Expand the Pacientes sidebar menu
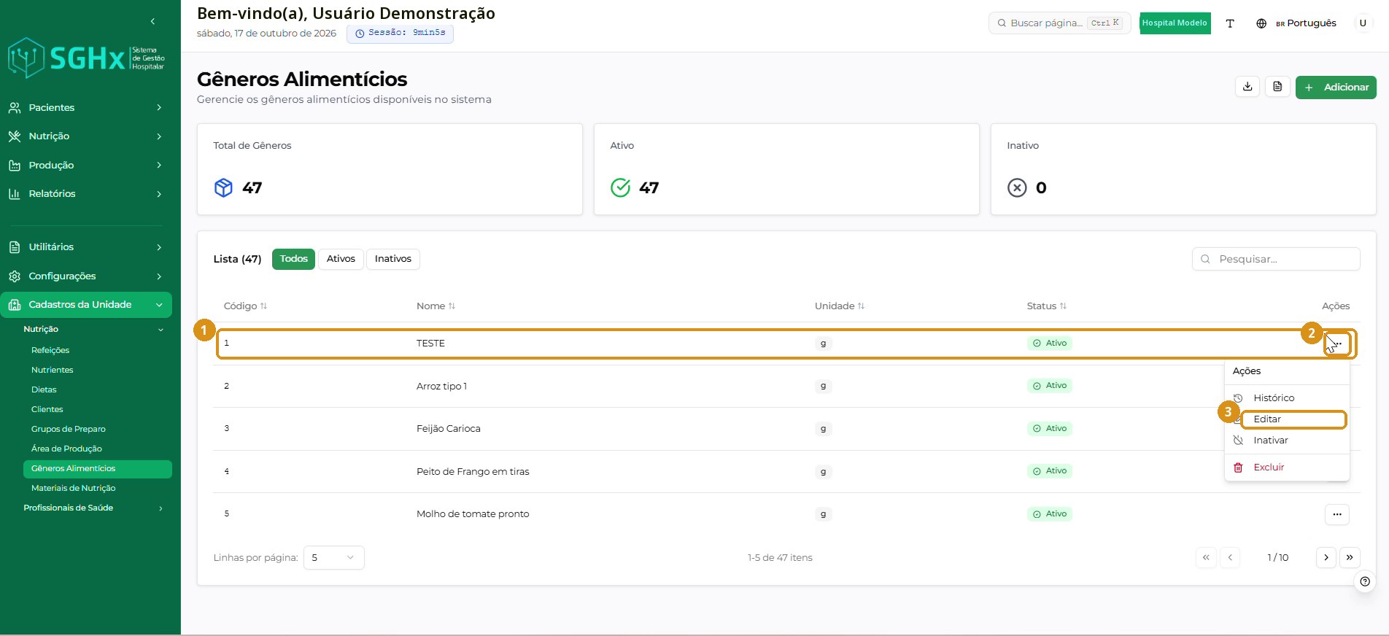 tap(86, 107)
